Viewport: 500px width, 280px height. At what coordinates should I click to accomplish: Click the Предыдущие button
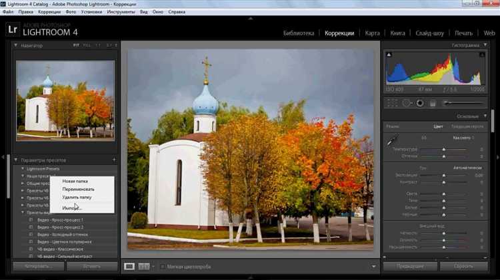[410, 266]
